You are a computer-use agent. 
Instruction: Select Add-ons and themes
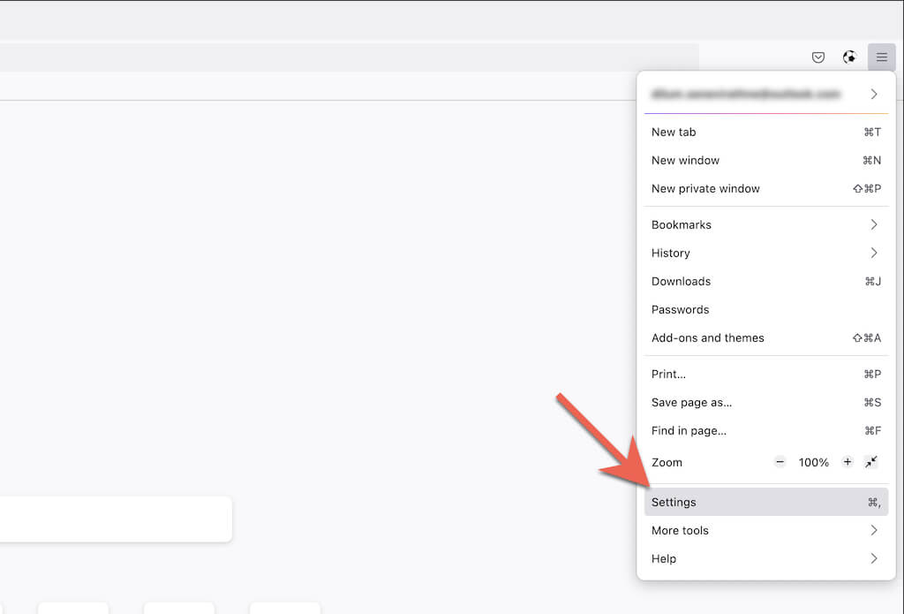tap(764, 337)
